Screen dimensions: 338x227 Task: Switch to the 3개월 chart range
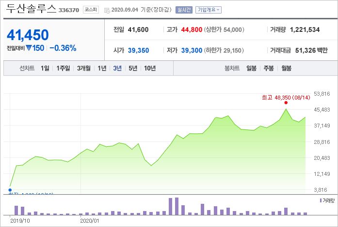83,68
